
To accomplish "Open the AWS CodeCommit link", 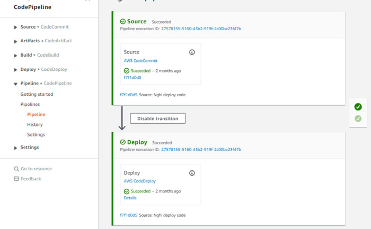I will pyautogui.click(x=140, y=61).
